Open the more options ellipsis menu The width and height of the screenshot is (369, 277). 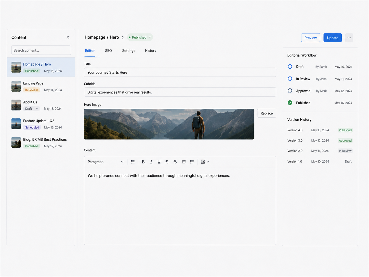click(349, 38)
